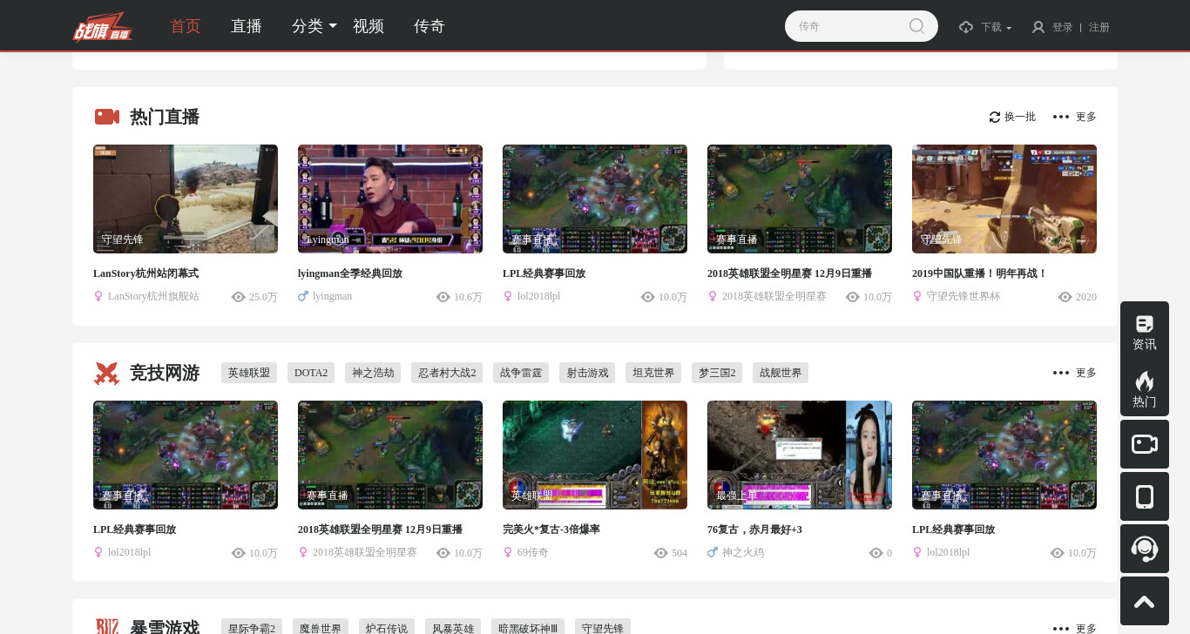This screenshot has width=1190, height=634.
Task: Go to the 首页 tab
Action: [186, 26]
